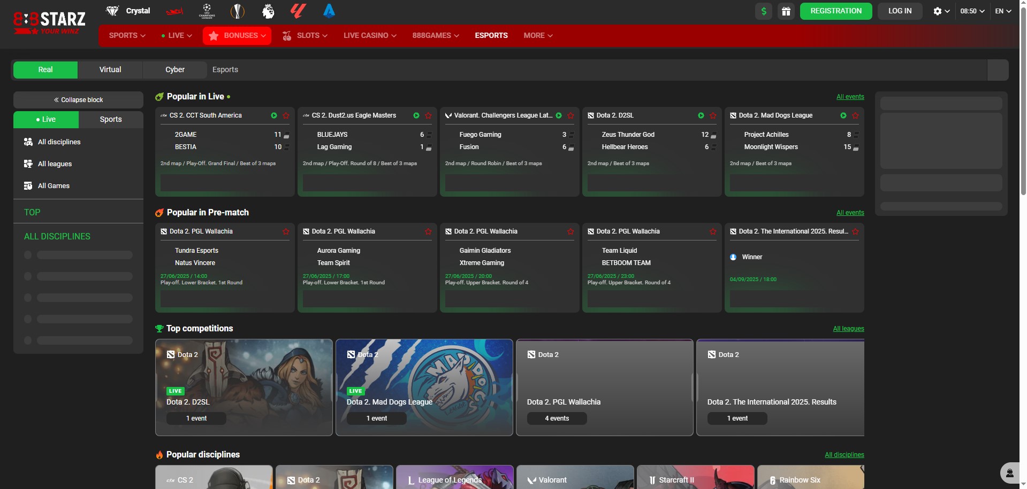Open the All disciplines link beside Popular disciplines
Image resolution: width=1027 pixels, height=489 pixels.
tap(844, 455)
